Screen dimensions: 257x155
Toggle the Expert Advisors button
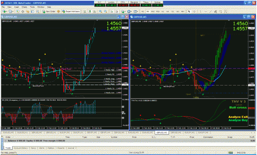(71, 11)
